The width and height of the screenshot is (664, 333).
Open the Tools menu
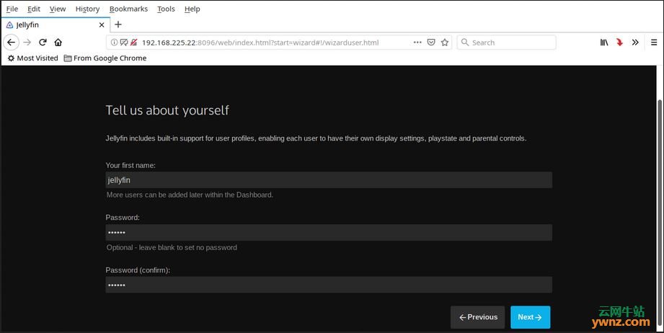click(166, 9)
